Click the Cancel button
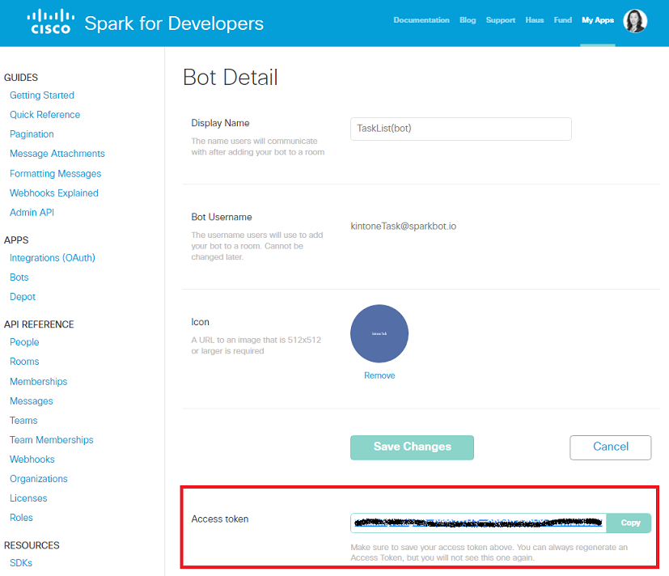Viewport: 669px width, 576px height. click(x=610, y=447)
